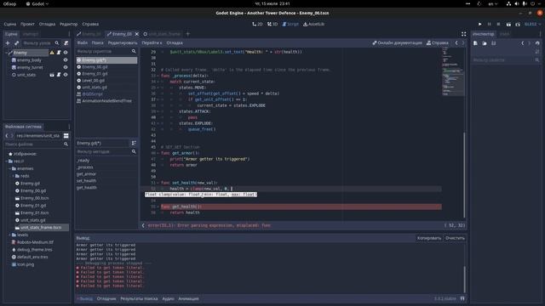Screen dimensions: 545x306
Task: Open script editor Редактировать menu
Action: (123, 43)
